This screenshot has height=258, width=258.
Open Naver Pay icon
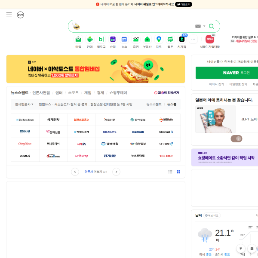click(20, 15)
